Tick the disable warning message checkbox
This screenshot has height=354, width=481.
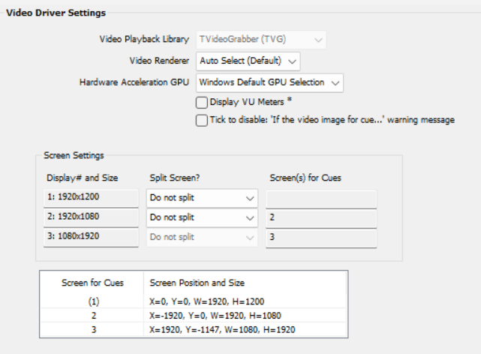201,120
